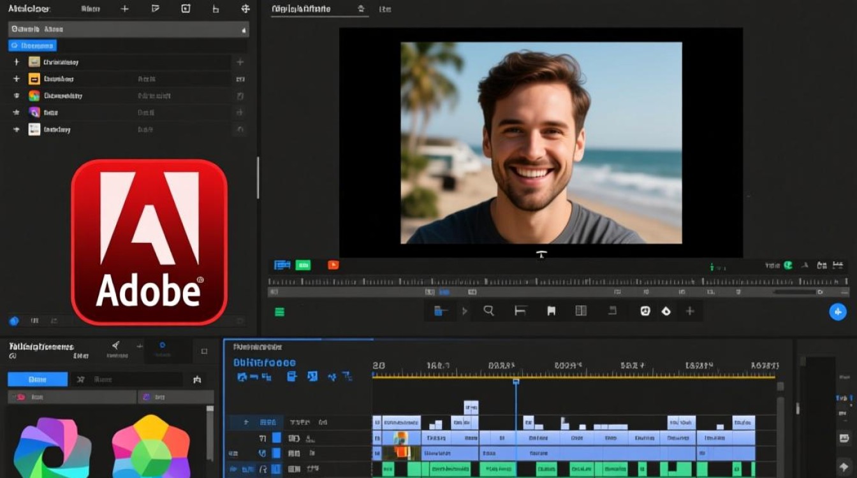Expand the small triangle beside the blue folder icon
Image resolution: width=857 pixels, height=478 pixels.
pyautogui.click(x=464, y=311)
